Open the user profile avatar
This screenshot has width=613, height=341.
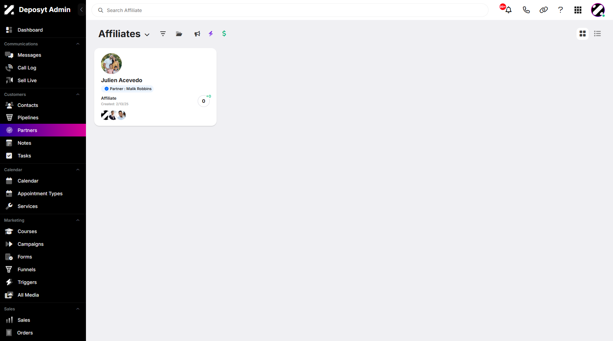pos(598,10)
